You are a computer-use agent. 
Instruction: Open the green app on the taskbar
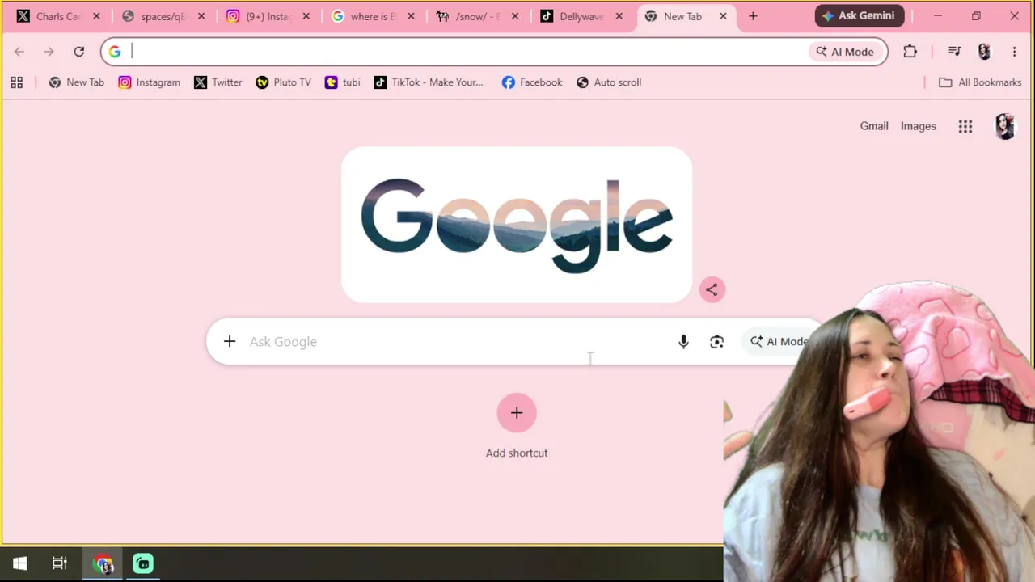tap(143, 563)
